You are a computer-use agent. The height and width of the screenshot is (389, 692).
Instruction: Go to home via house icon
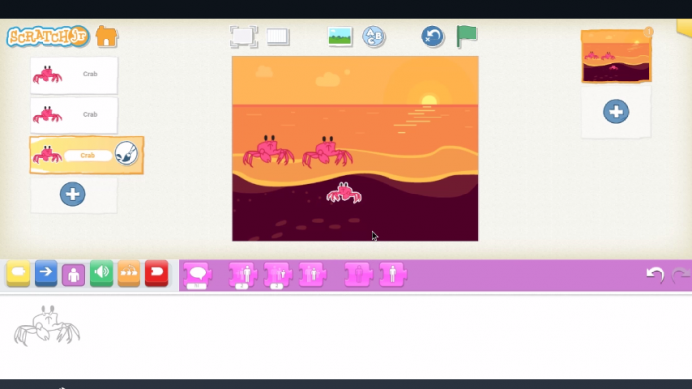pos(107,37)
